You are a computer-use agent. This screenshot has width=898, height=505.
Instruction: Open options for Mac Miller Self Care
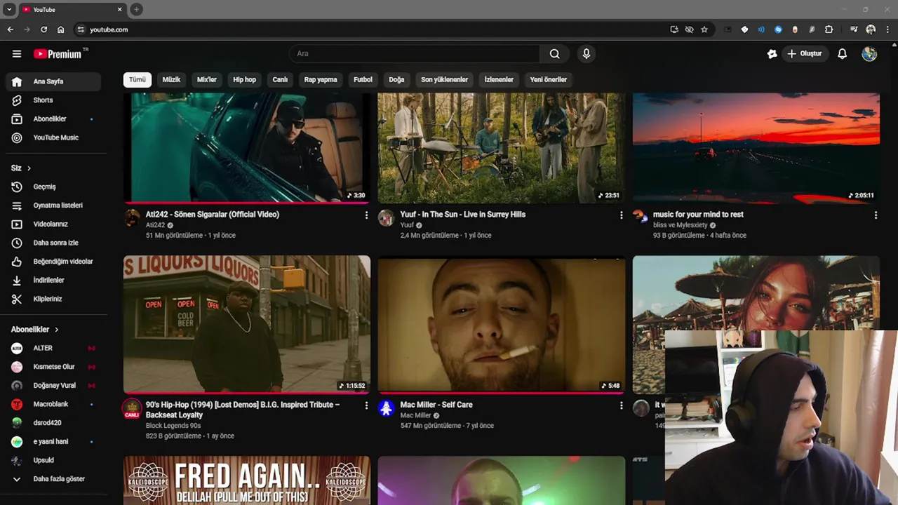coord(621,405)
